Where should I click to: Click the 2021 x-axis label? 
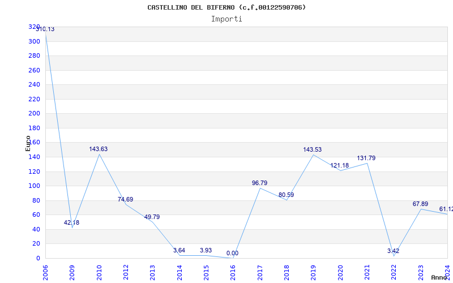(367, 273)
